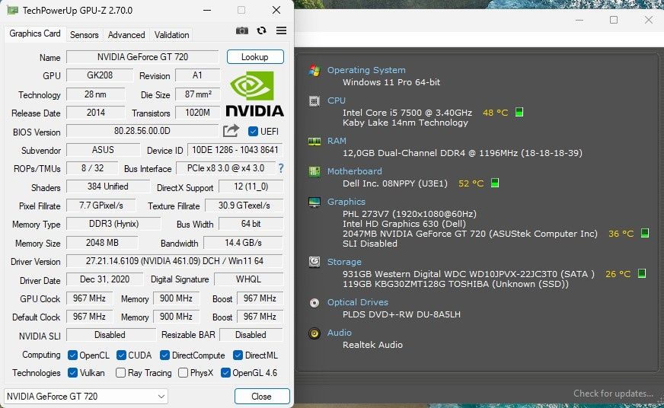This screenshot has height=408, width=664.
Task: Click the Lookup button
Action: point(255,57)
